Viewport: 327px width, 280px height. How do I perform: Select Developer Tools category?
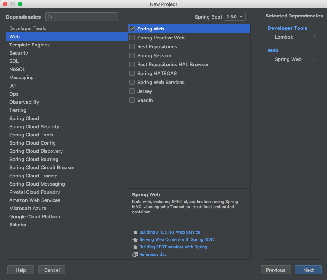tap(67, 28)
